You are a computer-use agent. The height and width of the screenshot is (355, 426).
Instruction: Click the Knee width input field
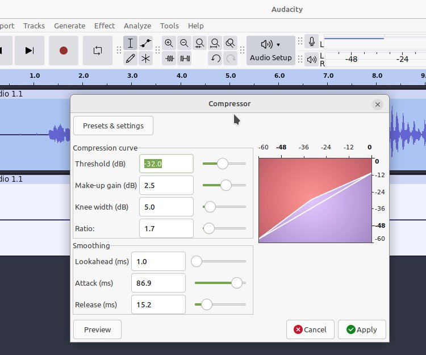click(x=166, y=207)
